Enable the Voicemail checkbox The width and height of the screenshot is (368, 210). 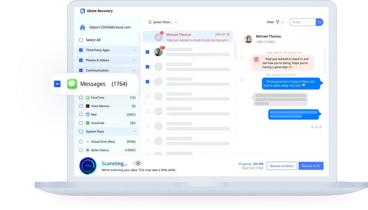click(81, 123)
